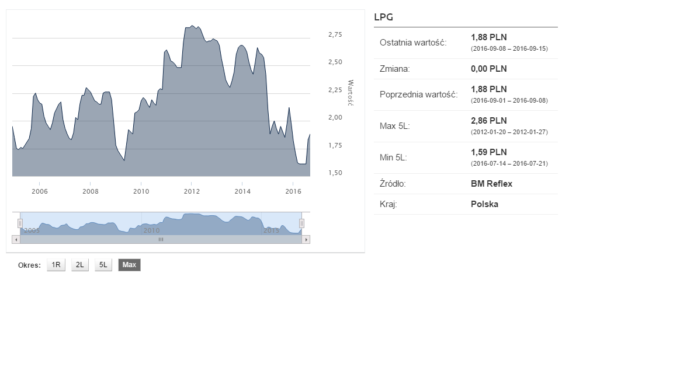Viewport: 673px width, 378px height.
Task: Click the Max 5L value 2,86 PLN
Action: 488,121
